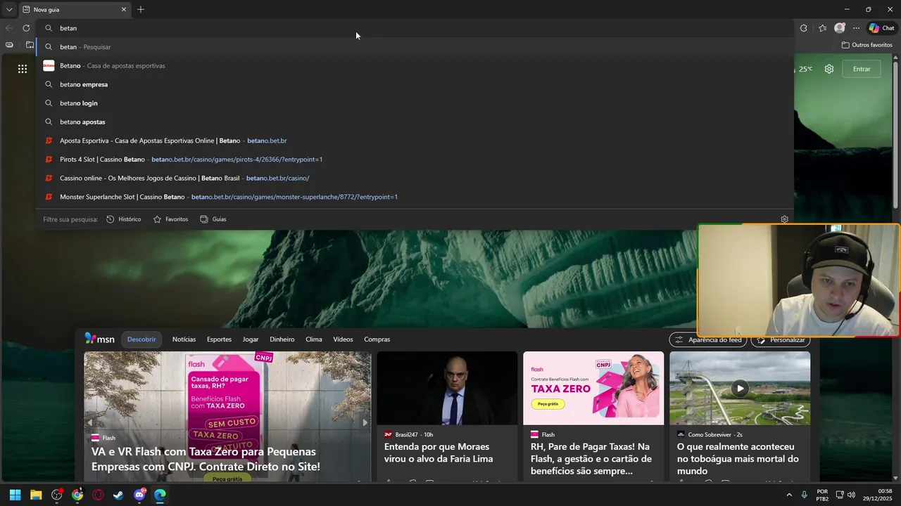Launch Google Chrome from taskbar

click(x=77, y=495)
